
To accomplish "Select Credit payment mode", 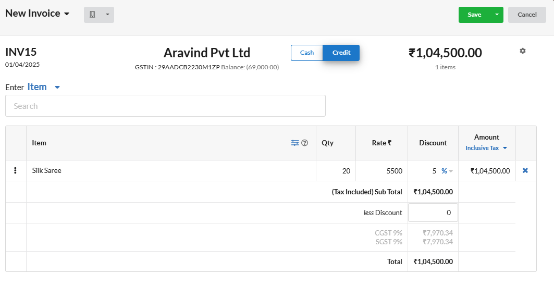I will click(341, 53).
